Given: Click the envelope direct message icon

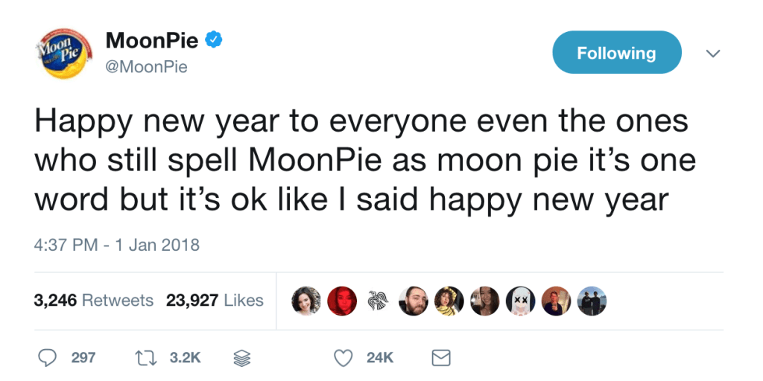Looking at the screenshot, I should pyautogui.click(x=441, y=358).
